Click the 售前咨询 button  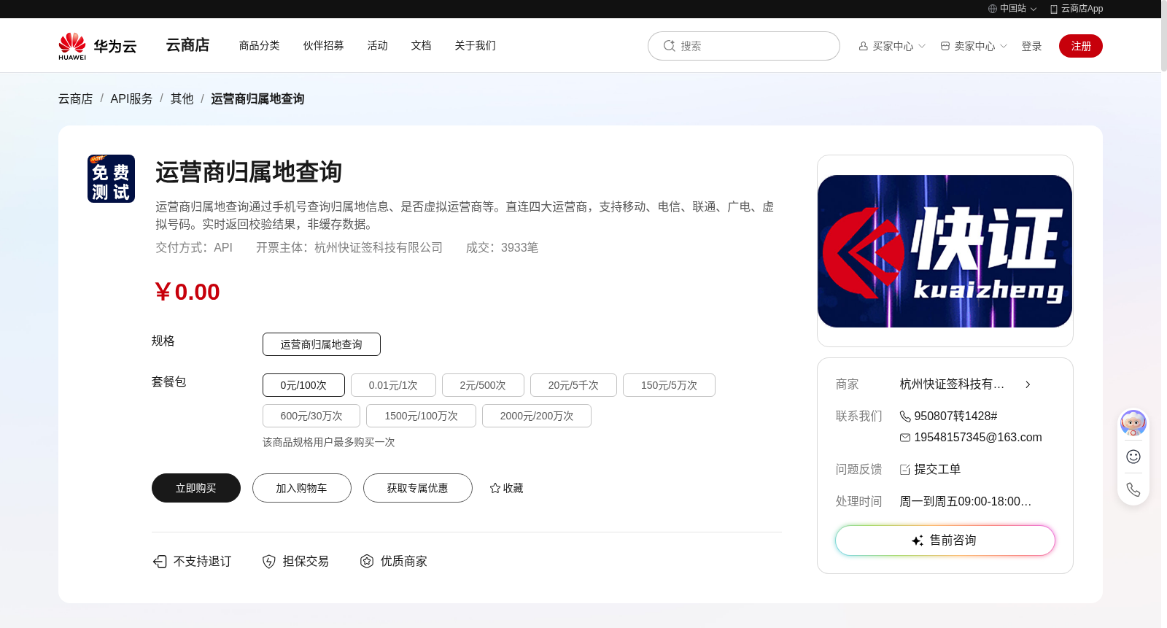pyautogui.click(x=945, y=540)
